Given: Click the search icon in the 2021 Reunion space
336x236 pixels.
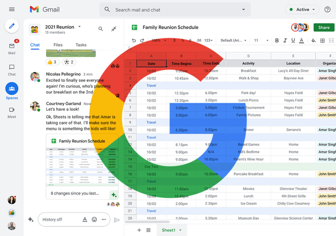Looking at the screenshot, I should coord(101,29).
